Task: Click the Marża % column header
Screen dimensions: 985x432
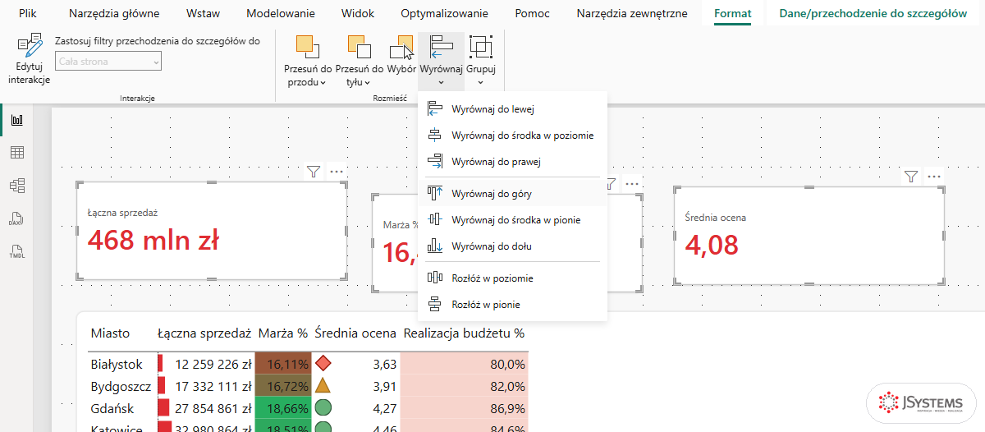Action: pyautogui.click(x=283, y=333)
